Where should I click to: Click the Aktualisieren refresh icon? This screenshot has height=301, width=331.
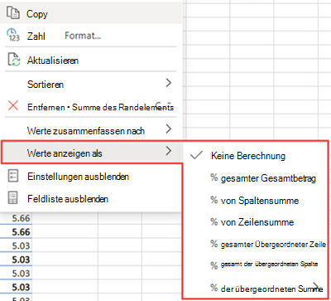click(x=13, y=60)
